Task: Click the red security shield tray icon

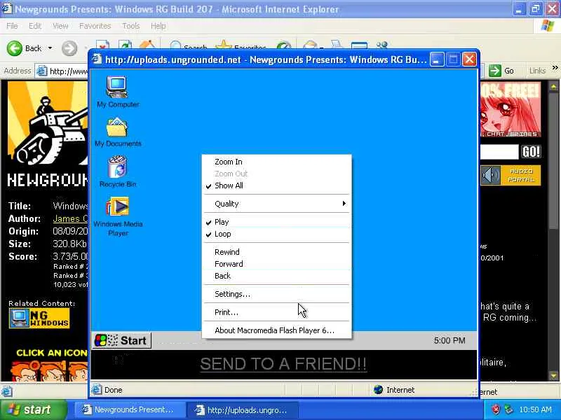Action: tap(496, 409)
